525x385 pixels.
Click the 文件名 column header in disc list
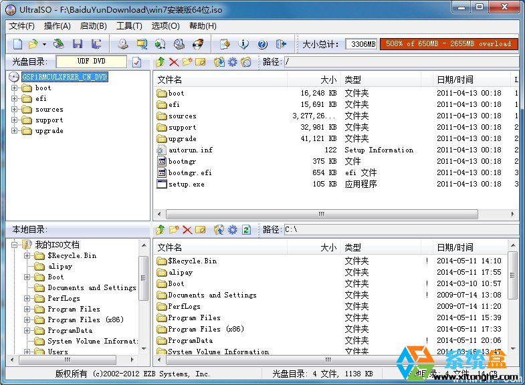[221, 80]
